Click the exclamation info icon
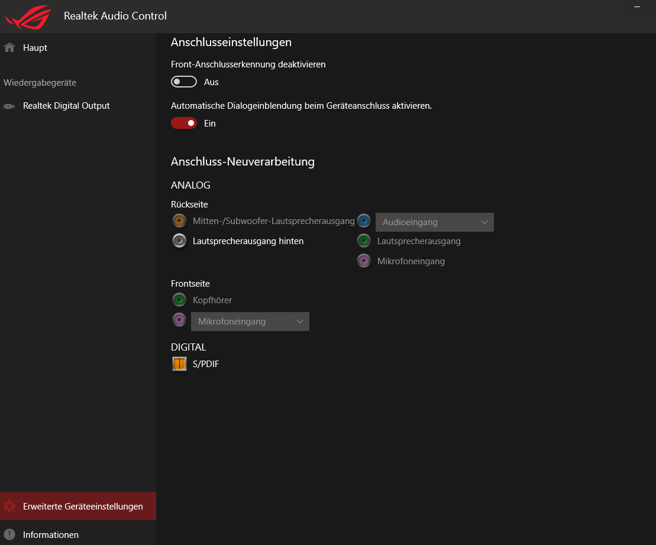Image resolution: width=656 pixels, height=545 pixels. pyautogui.click(x=9, y=534)
